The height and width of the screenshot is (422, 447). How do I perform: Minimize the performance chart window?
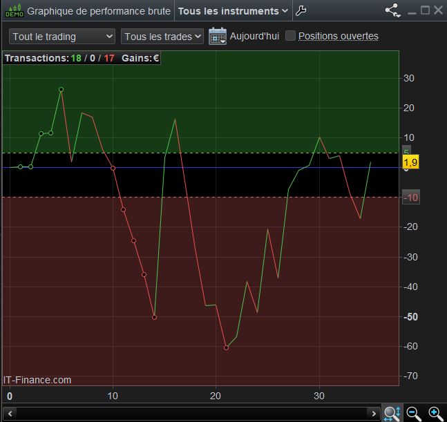412,12
